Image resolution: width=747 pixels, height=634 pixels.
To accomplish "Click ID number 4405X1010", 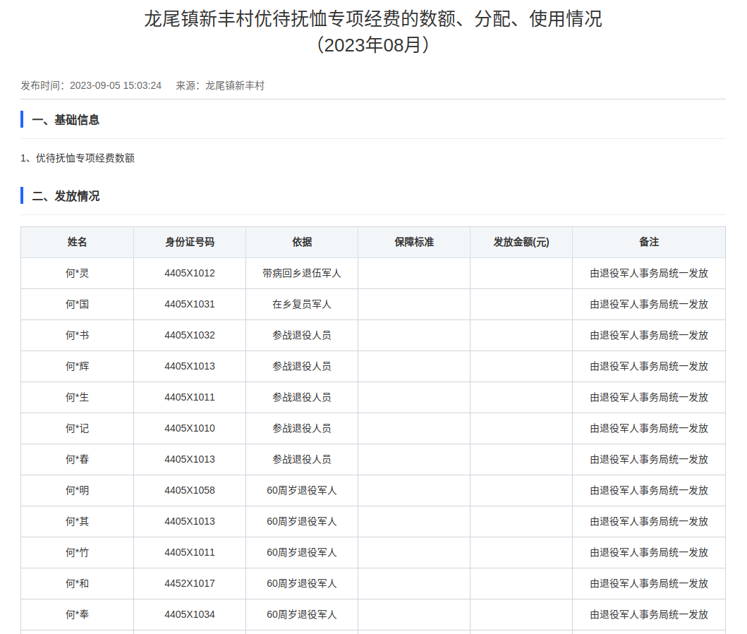I will (190, 428).
